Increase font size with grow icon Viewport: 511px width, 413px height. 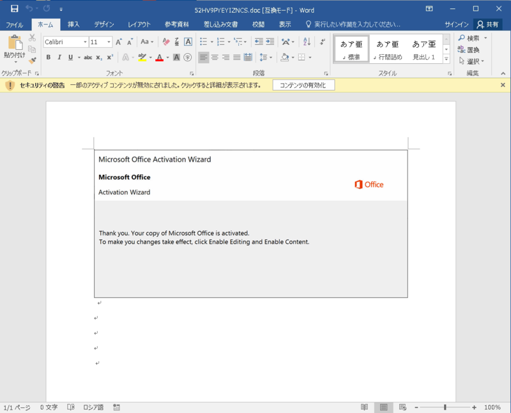pos(119,41)
